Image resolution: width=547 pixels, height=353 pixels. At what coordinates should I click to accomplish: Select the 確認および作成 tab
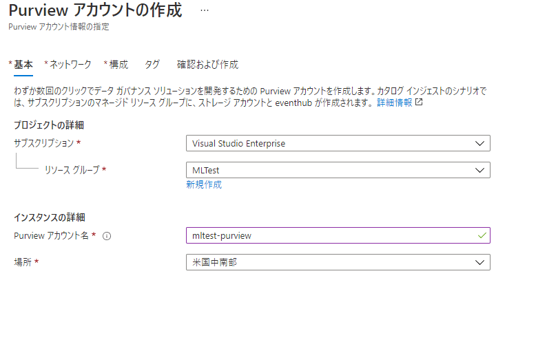(207, 64)
